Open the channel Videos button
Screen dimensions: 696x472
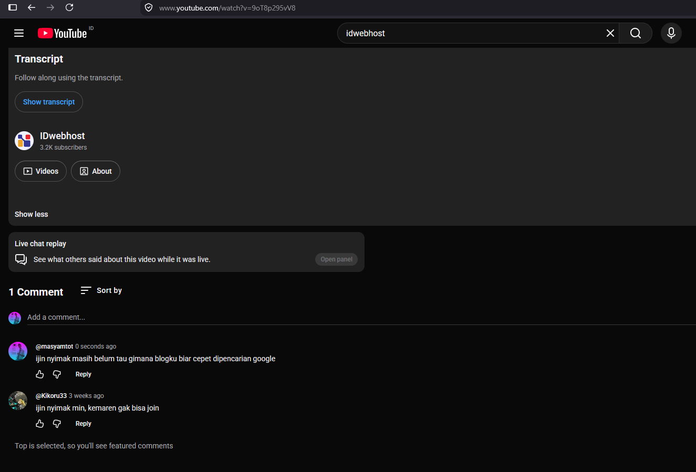pyautogui.click(x=40, y=171)
